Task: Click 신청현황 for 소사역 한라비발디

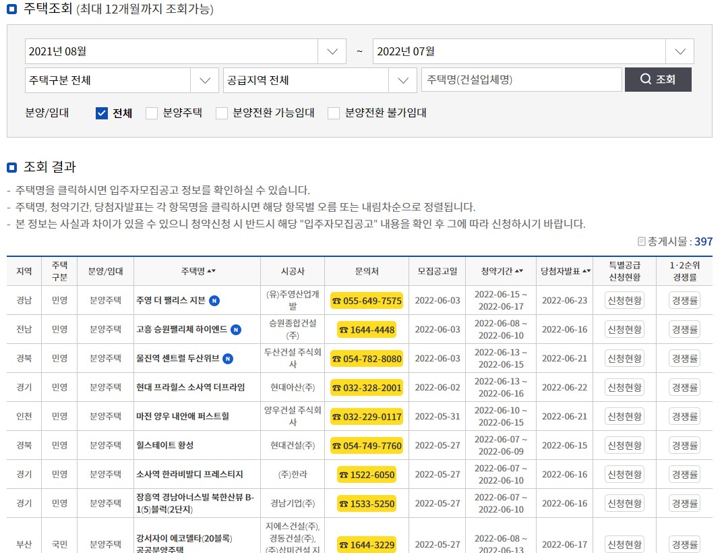Action: 625,475
